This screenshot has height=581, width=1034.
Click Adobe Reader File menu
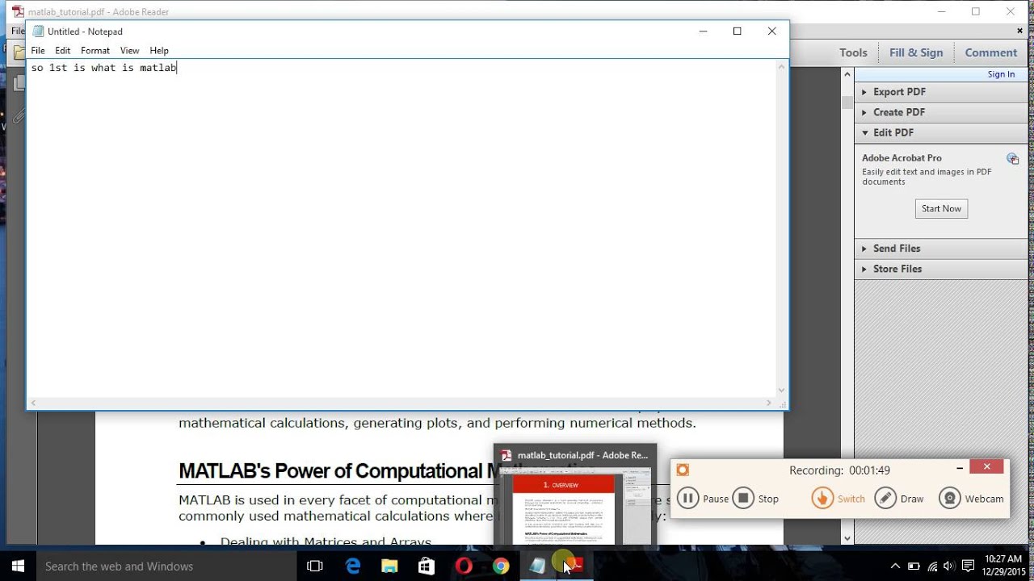[18, 31]
